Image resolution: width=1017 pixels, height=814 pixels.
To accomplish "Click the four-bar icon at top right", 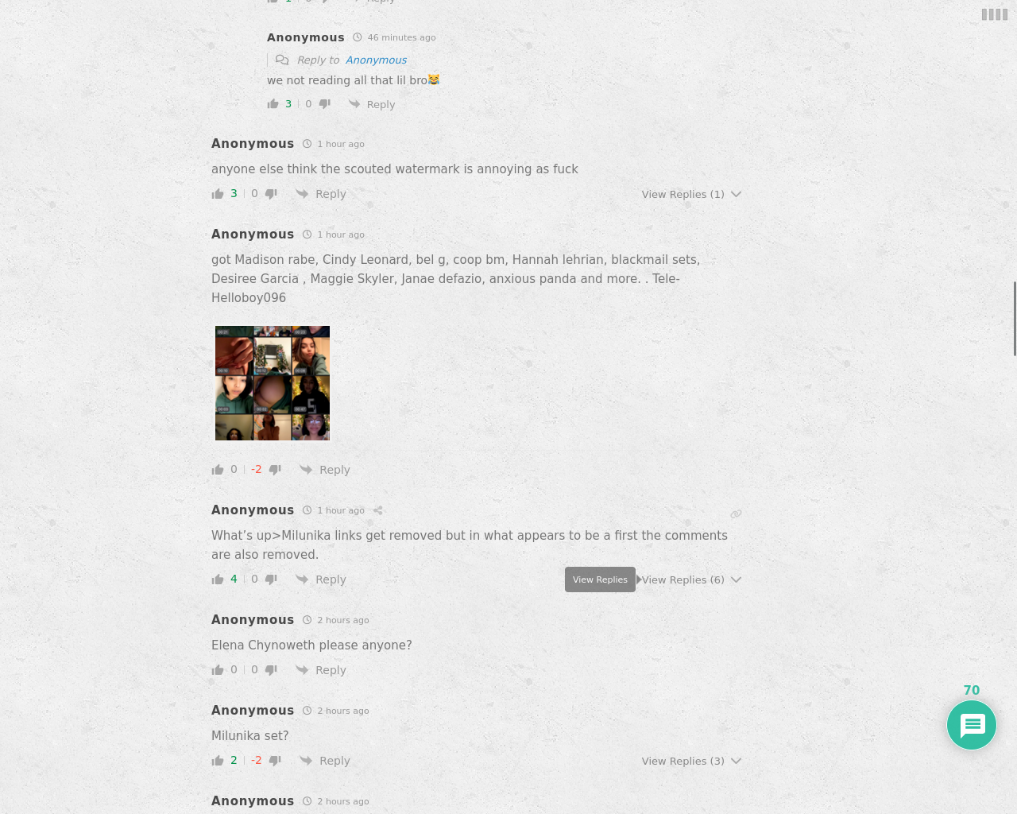I will (995, 14).
